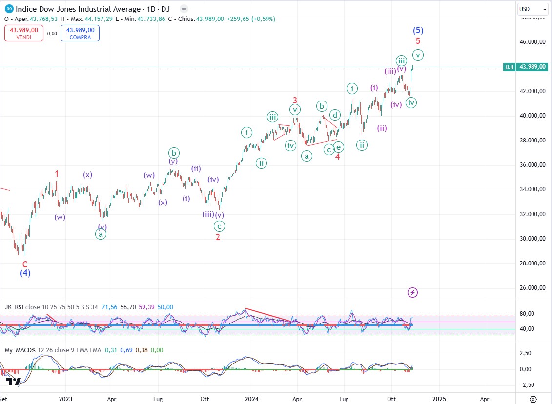This screenshot has height=404, width=552.
Task: Click the red VENDI sell button
Action: pyautogui.click(x=23, y=33)
